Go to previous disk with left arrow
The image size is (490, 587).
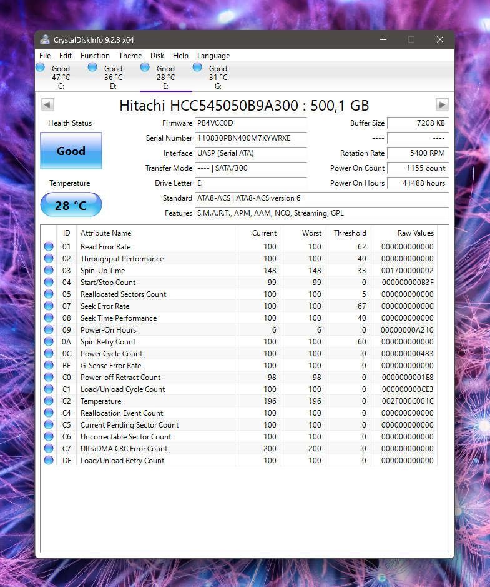tap(47, 105)
